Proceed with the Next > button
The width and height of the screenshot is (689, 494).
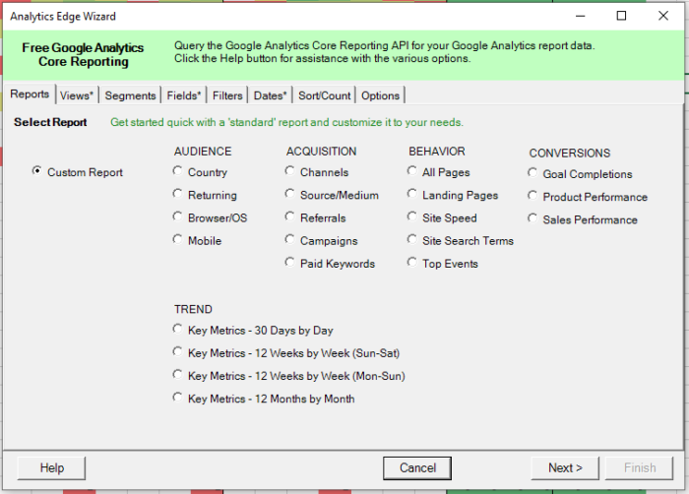coord(565,468)
